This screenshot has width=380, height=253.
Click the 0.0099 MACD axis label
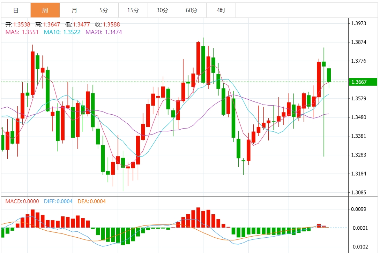[359, 209]
